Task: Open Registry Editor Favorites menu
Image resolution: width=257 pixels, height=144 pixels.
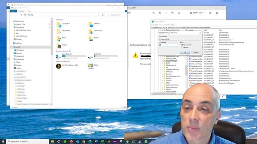Action: coord(167,25)
